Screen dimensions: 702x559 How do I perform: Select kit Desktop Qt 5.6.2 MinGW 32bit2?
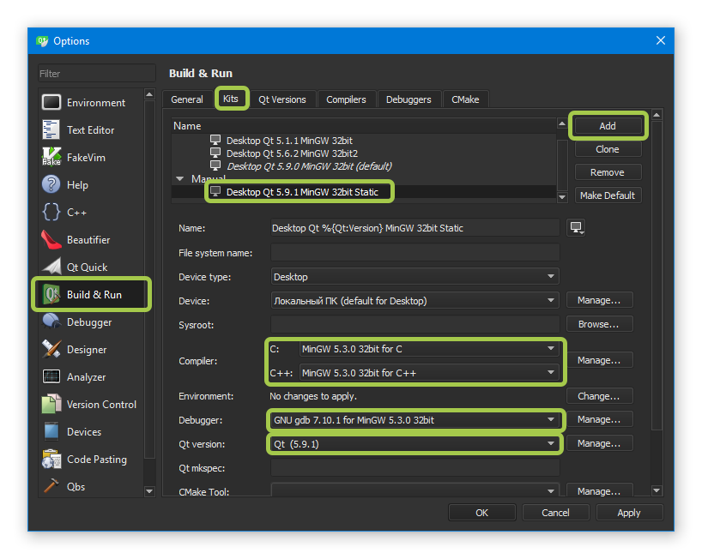click(x=292, y=153)
